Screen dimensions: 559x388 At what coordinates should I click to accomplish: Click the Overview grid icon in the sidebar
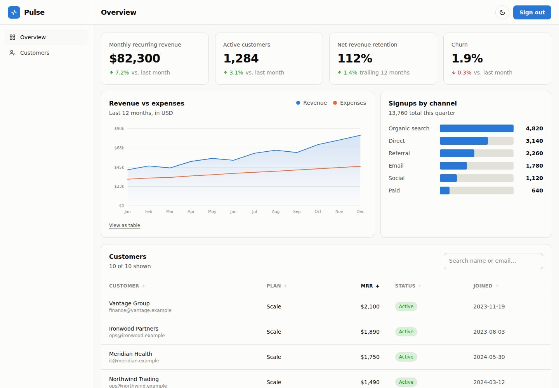click(12, 37)
